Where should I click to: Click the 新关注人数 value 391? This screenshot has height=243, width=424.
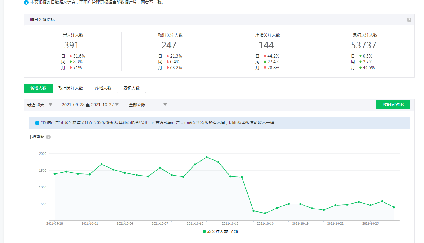pyautogui.click(x=72, y=46)
